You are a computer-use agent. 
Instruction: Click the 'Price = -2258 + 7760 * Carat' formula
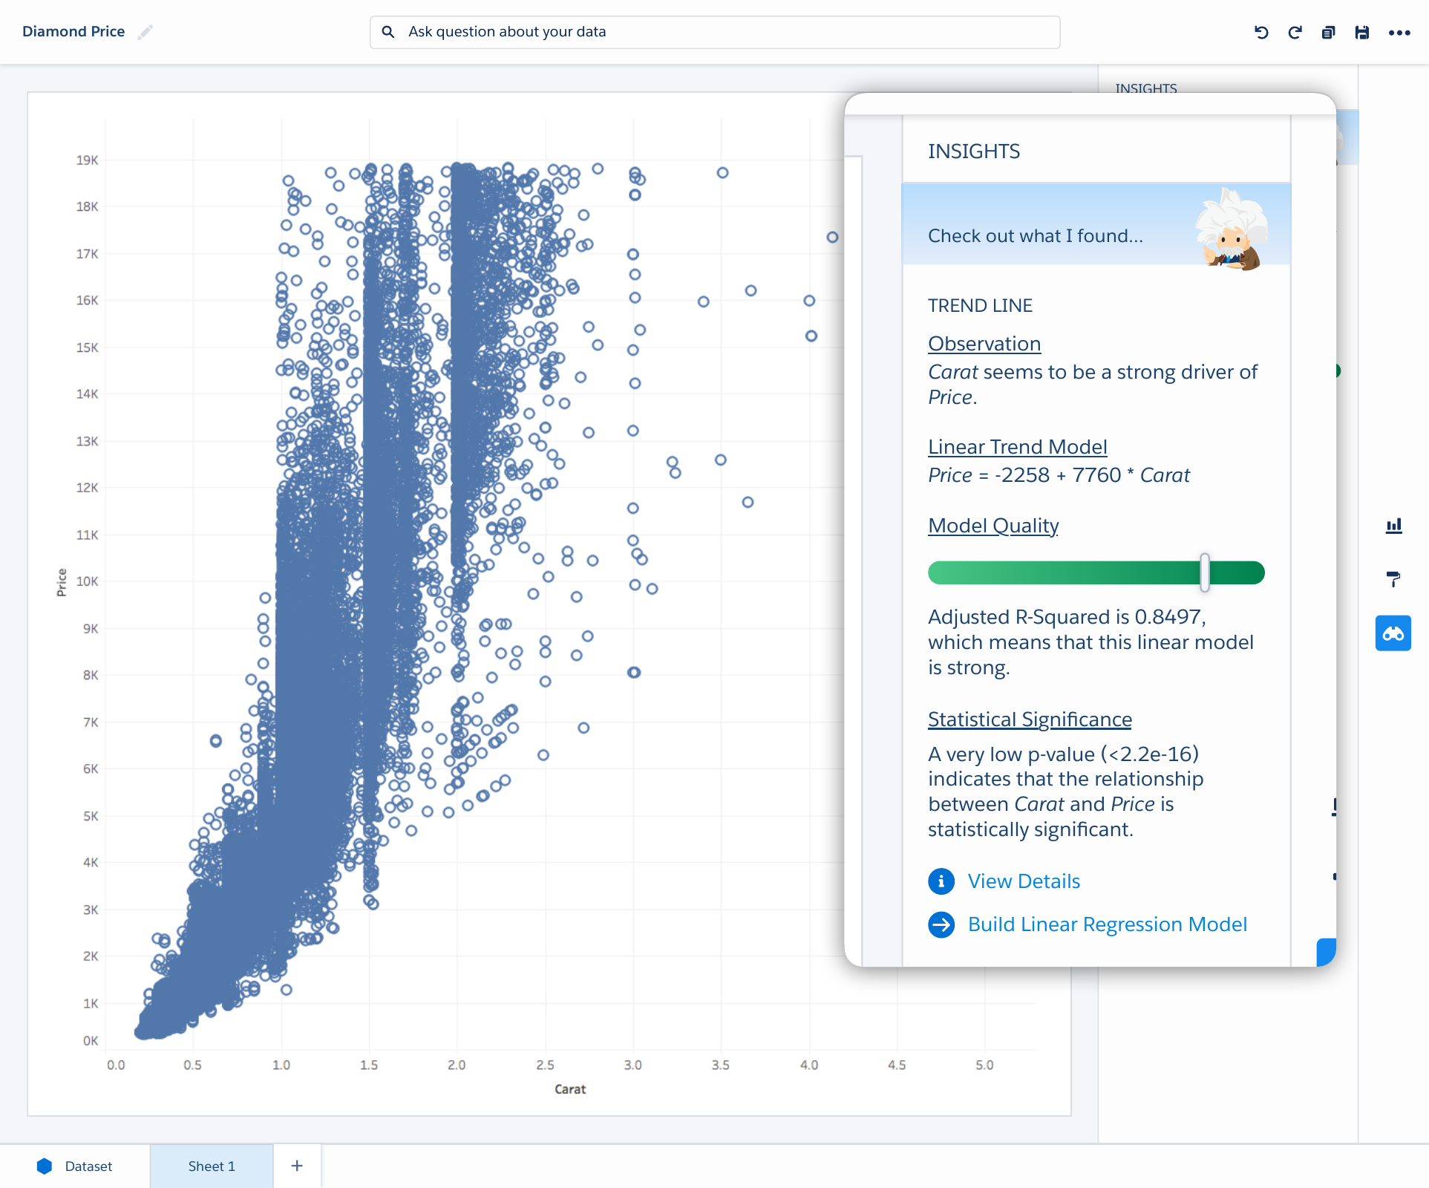coord(1059,475)
